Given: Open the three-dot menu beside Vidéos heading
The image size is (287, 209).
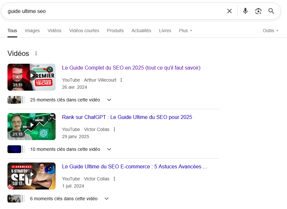Looking at the screenshot, I should pos(36,53).
